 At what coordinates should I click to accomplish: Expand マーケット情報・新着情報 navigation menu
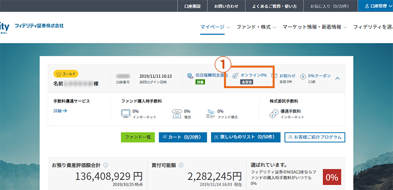point(314,27)
